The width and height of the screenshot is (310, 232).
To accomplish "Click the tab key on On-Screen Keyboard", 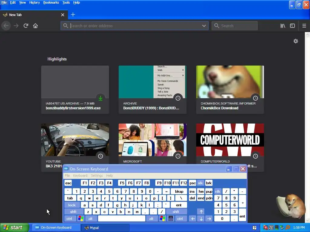I will [x=70, y=198].
